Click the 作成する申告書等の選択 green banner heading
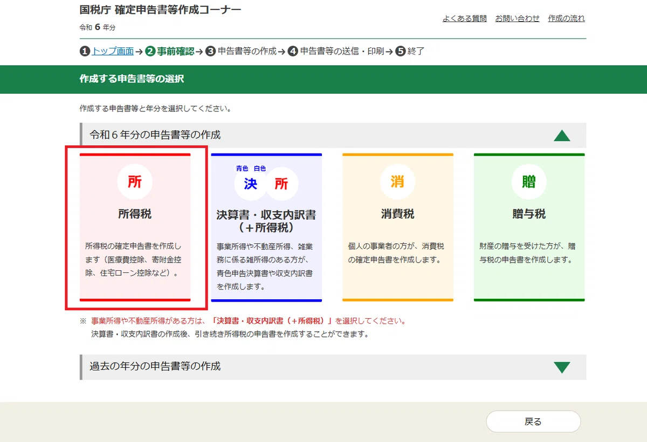 click(132, 79)
